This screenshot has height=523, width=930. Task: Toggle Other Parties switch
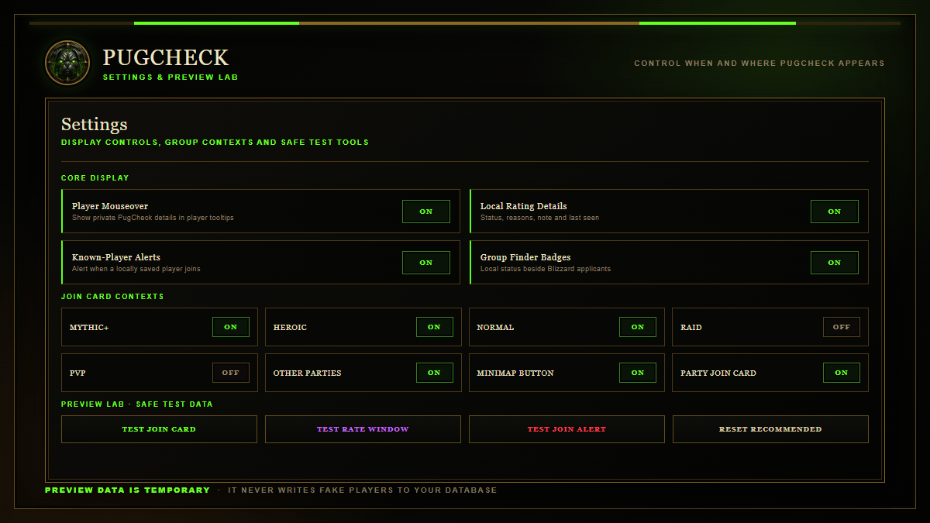tap(435, 373)
